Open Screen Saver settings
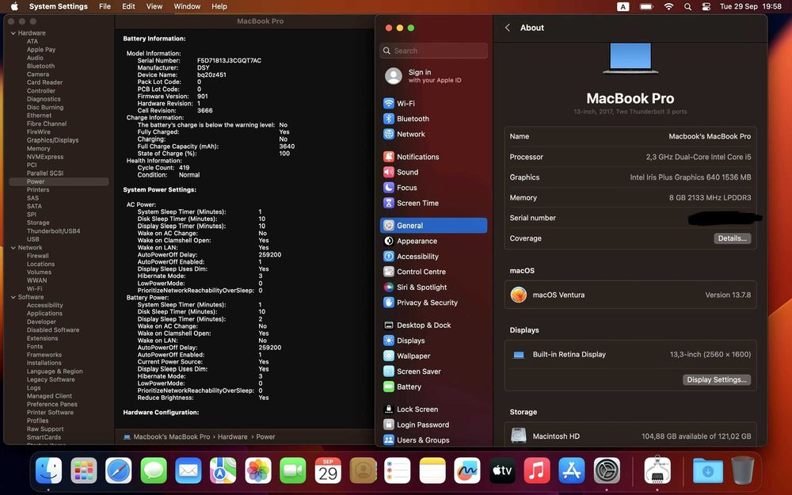The height and width of the screenshot is (495, 792). point(433,371)
